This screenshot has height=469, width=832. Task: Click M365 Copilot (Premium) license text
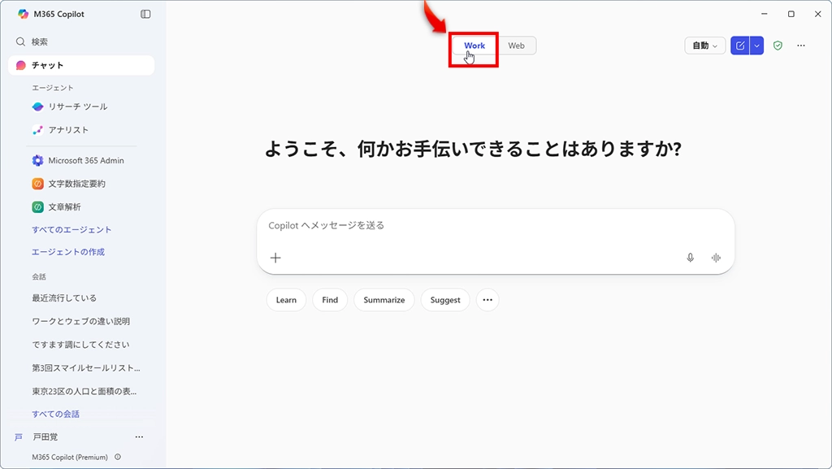70,457
